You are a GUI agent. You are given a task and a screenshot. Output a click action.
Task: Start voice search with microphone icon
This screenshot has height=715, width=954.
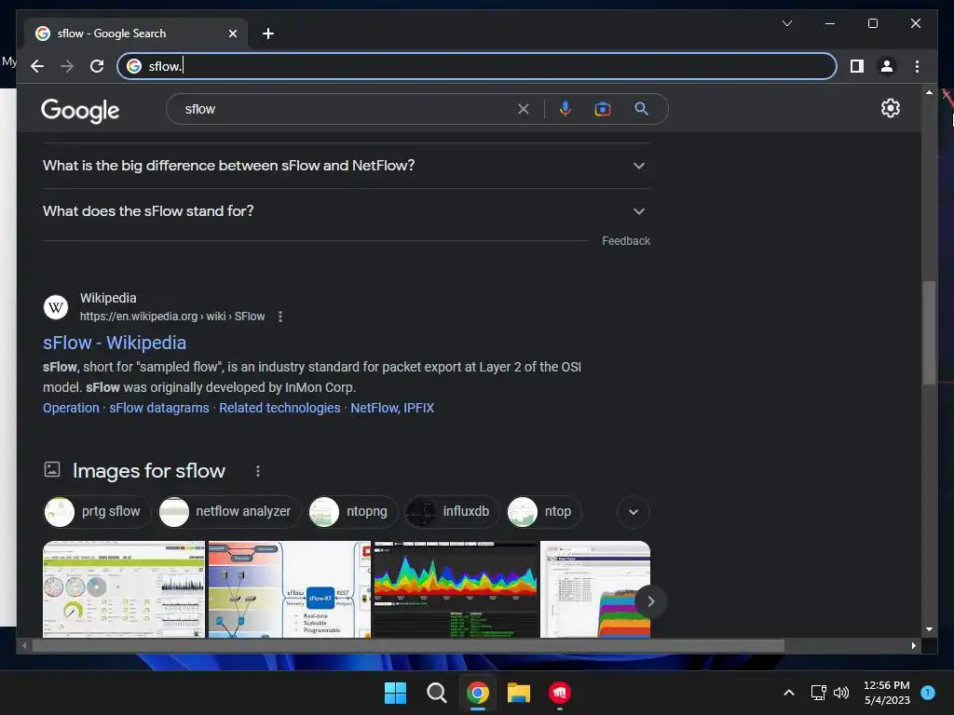tap(566, 109)
